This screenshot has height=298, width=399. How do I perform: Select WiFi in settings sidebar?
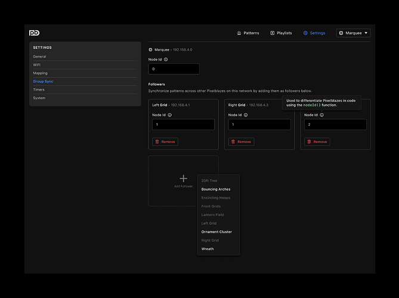click(85, 65)
